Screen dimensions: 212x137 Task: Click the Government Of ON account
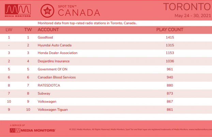coord(52,69)
